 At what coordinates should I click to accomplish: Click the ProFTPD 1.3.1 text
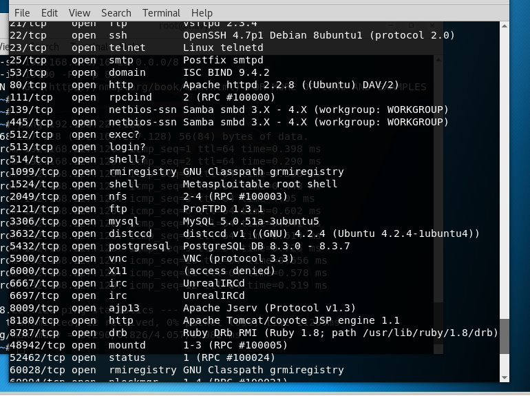coord(223,209)
